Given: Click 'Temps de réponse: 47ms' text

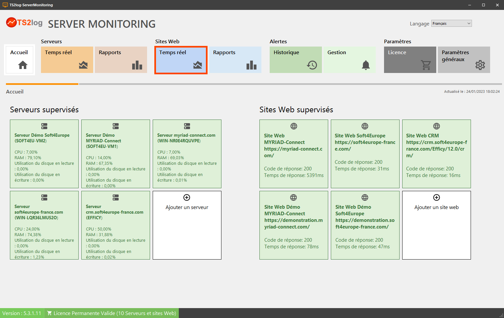Looking at the screenshot, I should pyautogui.click(x=363, y=247).
